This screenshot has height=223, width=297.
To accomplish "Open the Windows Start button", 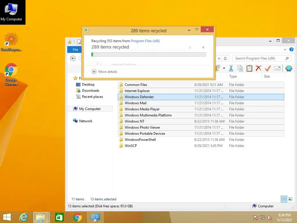I will [7, 217].
